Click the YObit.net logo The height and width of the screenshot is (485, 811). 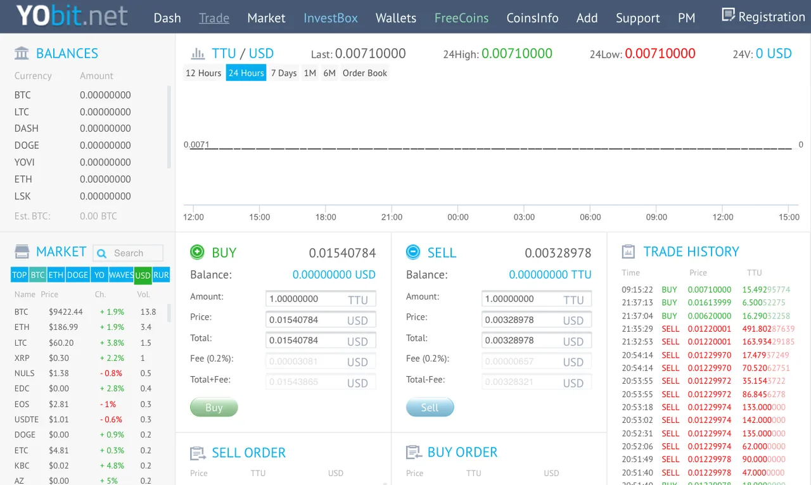pos(72,16)
